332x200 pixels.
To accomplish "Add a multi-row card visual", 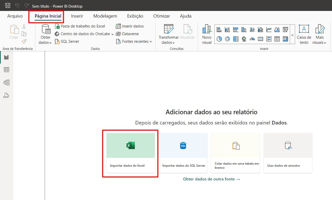I will (x=269, y=39).
